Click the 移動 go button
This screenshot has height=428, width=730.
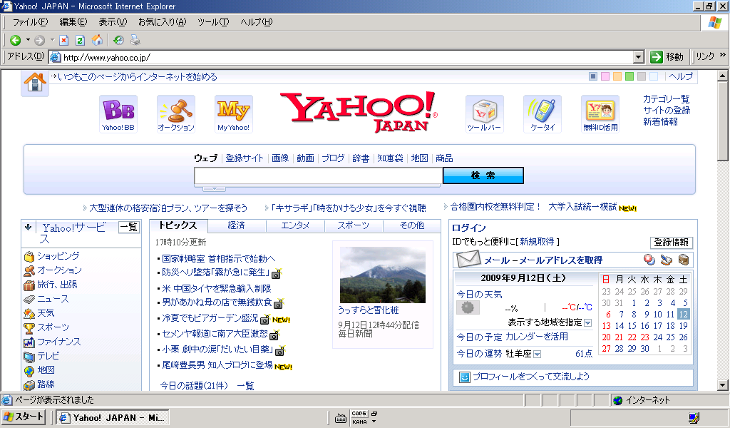667,57
